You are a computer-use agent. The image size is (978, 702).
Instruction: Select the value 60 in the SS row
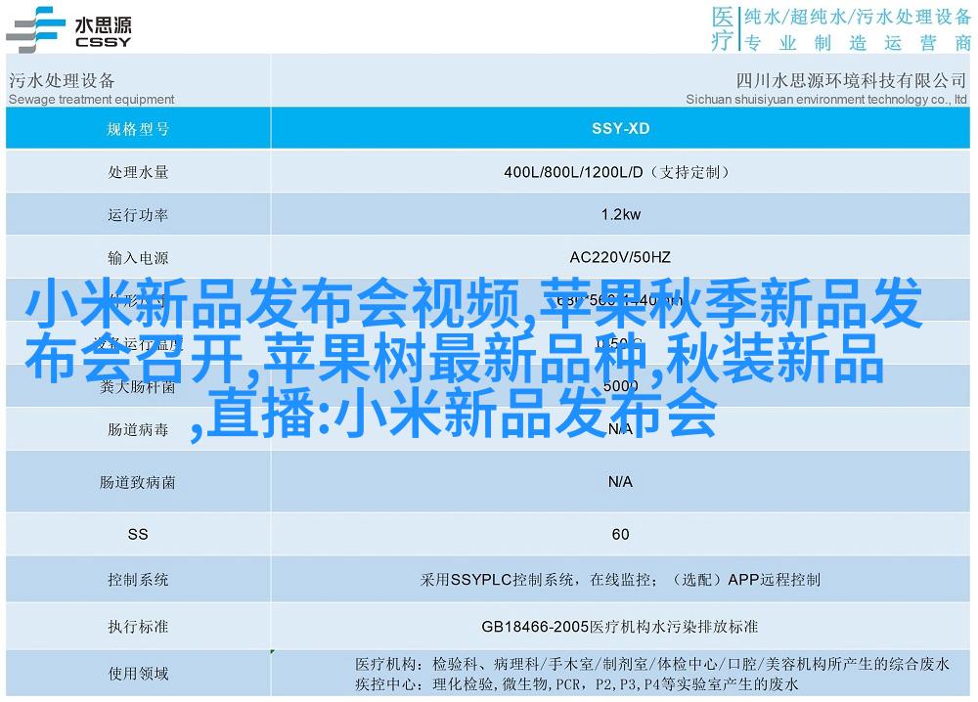coord(621,534)
